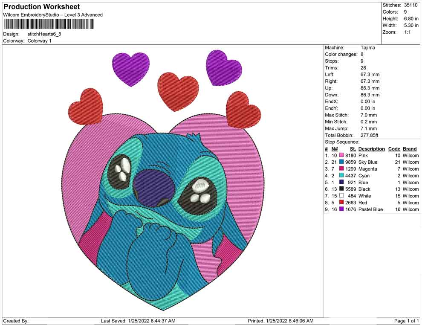Click the 'Pastel Blue' description text
Image resolution: width=422 pixels, height=325 pixels.
pos(370,209)
